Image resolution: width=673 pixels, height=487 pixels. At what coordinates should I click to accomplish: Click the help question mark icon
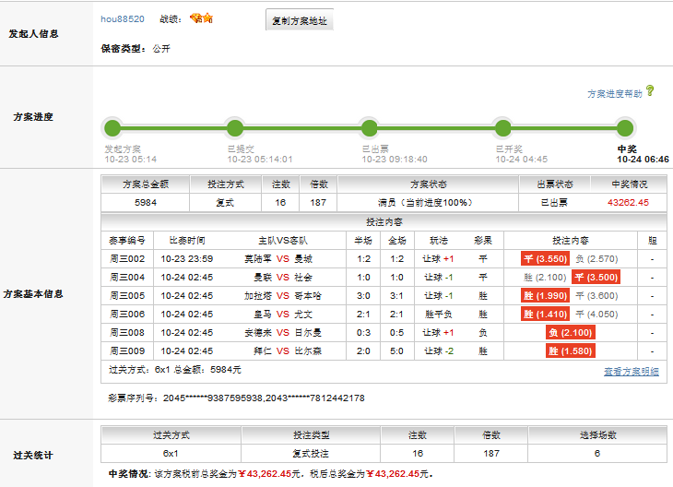pos(650,90)
